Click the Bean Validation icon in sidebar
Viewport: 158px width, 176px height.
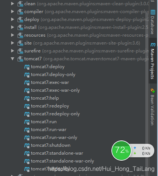pyautogui.click(x=153, y=91)
